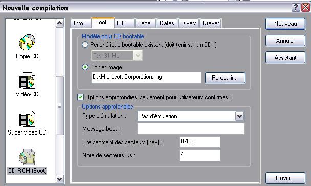Close the Nouvelle compilation dialog
Image resolution: width=311 pixels, height=186 pixels.
(306, 8)
